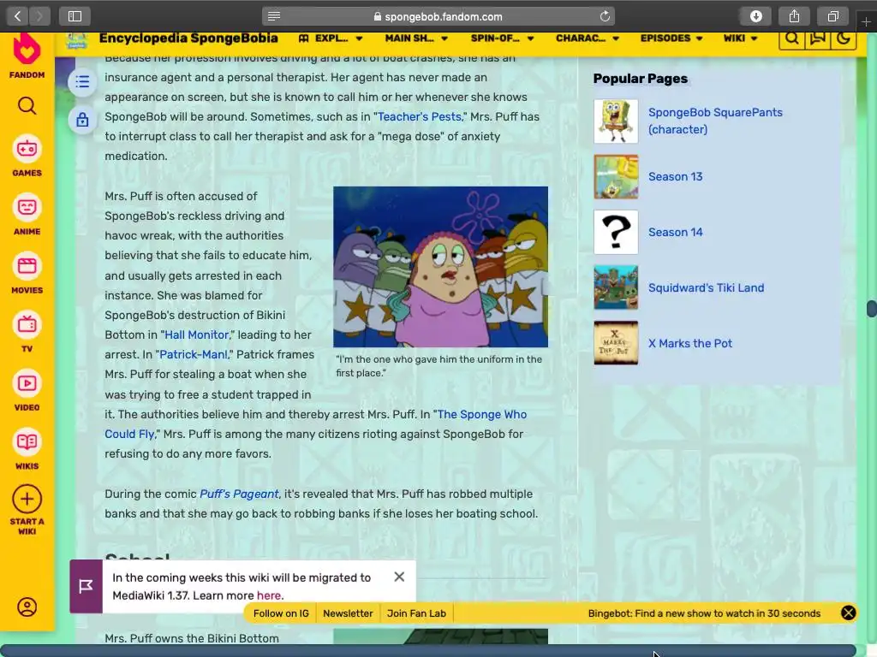Click the purple flag announcement icon
The image size is (877, 657).
click(87, 587)
